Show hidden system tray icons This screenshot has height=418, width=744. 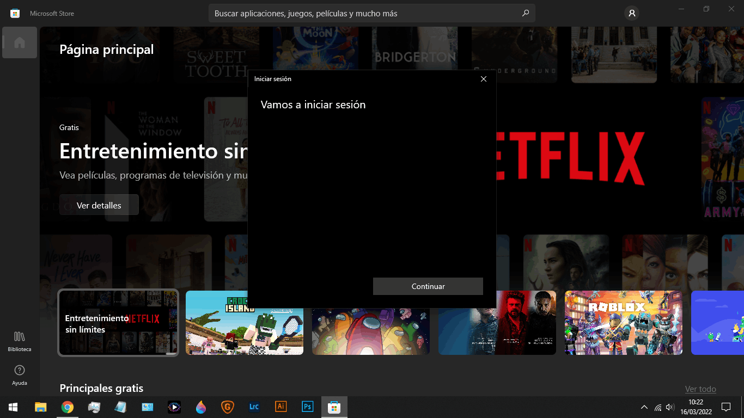644,407
